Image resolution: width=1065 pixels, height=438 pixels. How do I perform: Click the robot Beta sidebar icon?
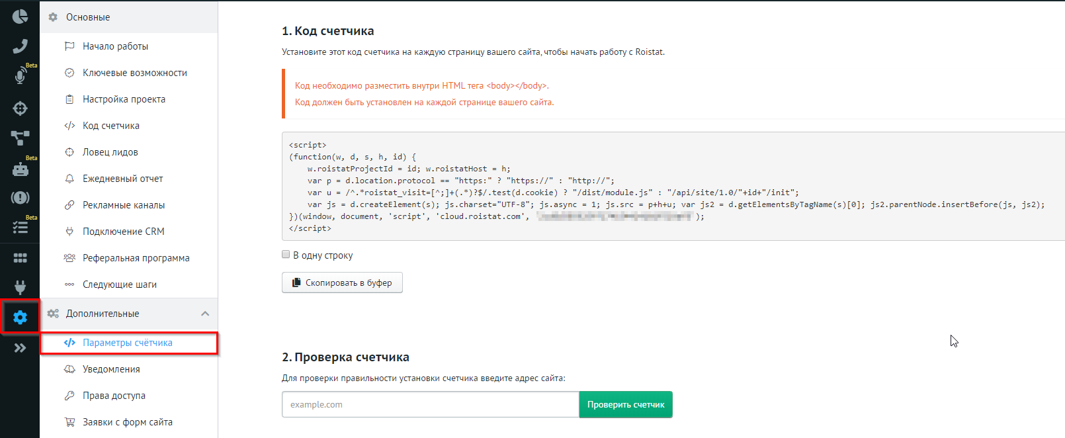point(20,169)
